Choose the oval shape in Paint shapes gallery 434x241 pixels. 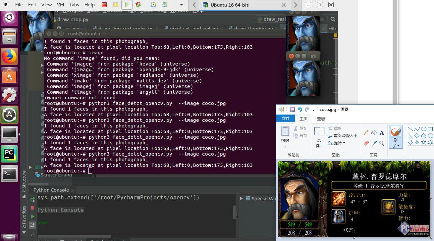click(x=423, y=129)
